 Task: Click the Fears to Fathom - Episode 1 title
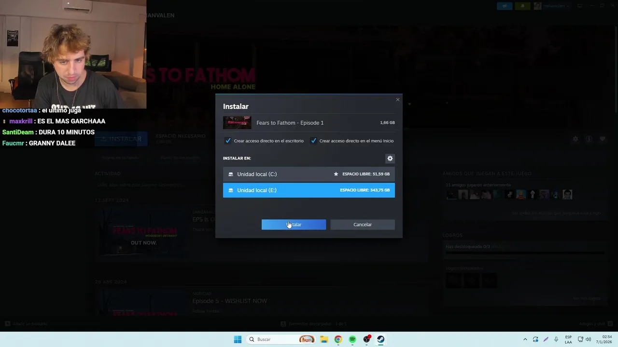click(290, 123)
